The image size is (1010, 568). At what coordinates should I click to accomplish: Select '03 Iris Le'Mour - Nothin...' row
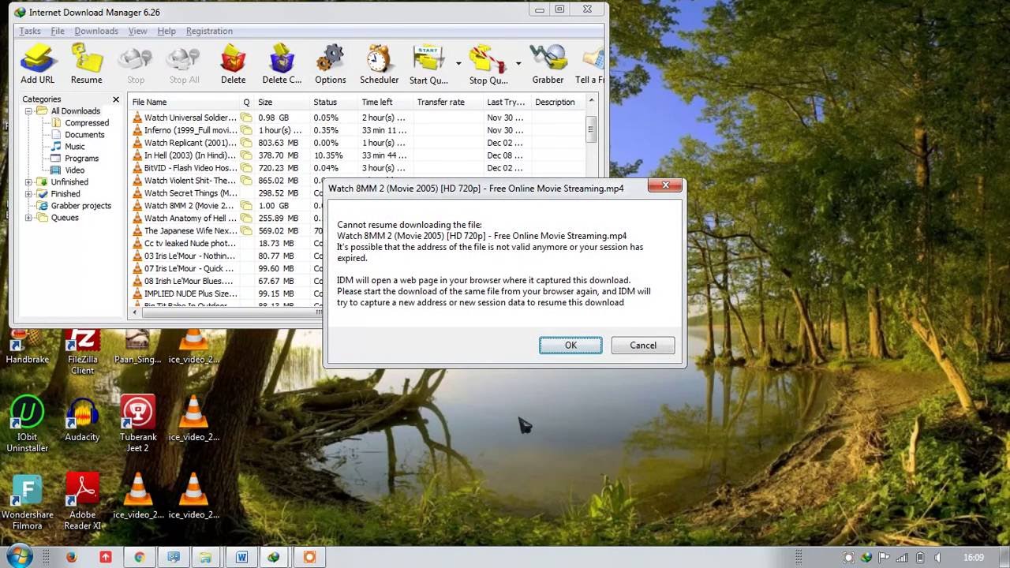click(x=226, y=256)
